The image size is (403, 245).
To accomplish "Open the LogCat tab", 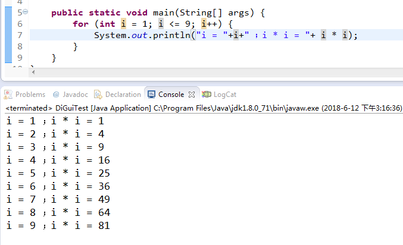I will click(x=224, y=95).
